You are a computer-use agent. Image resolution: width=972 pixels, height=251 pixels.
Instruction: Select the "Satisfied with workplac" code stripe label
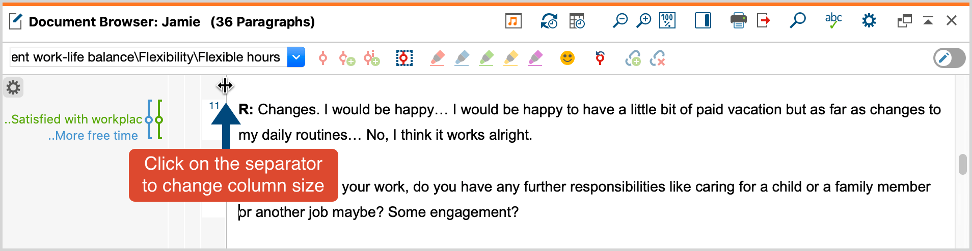73,119
